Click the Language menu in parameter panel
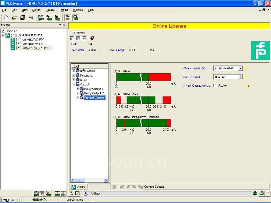The width and height of the screenshot is (271, 203). point(79,32)
